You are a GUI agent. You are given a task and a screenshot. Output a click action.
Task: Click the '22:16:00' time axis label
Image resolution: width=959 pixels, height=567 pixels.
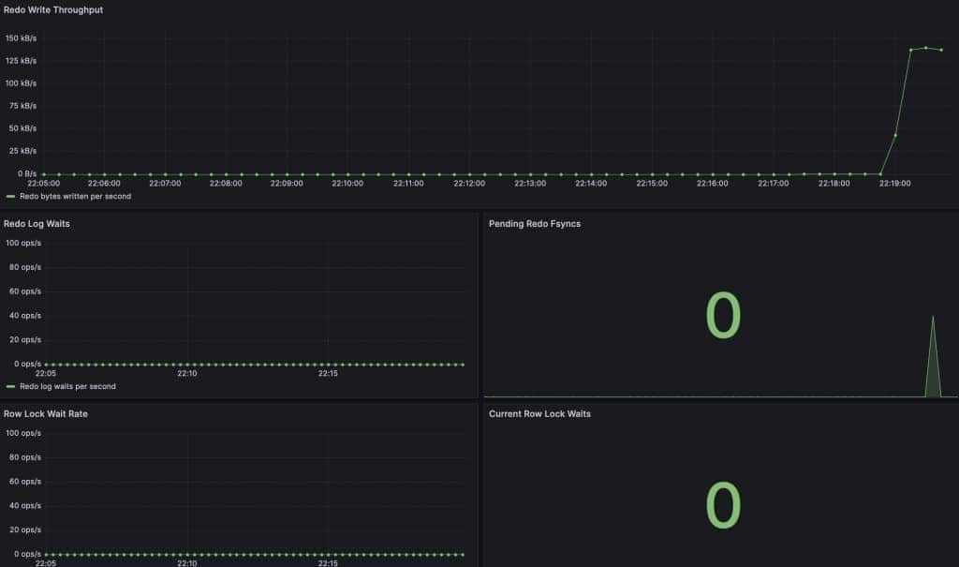click(713, 183)
